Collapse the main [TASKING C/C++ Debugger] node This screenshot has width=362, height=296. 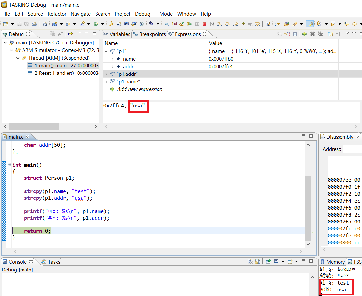[5, 43]
